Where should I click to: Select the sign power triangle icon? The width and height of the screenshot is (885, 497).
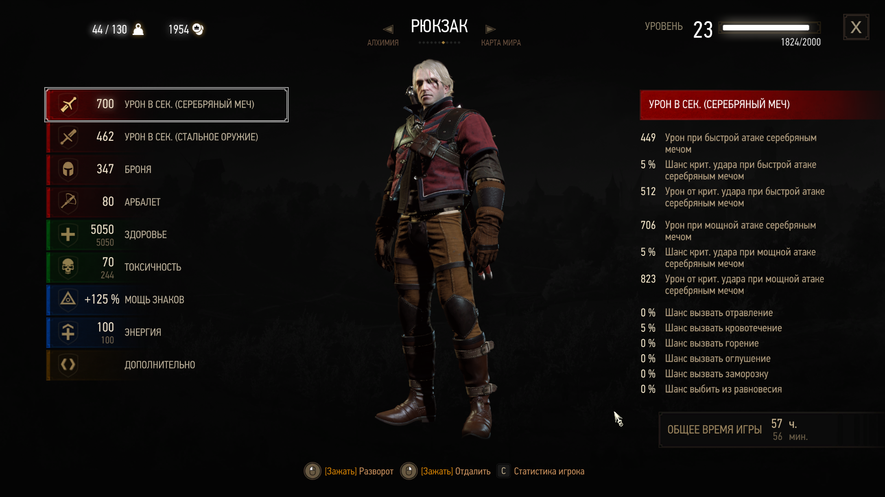[x=68, y=300]
